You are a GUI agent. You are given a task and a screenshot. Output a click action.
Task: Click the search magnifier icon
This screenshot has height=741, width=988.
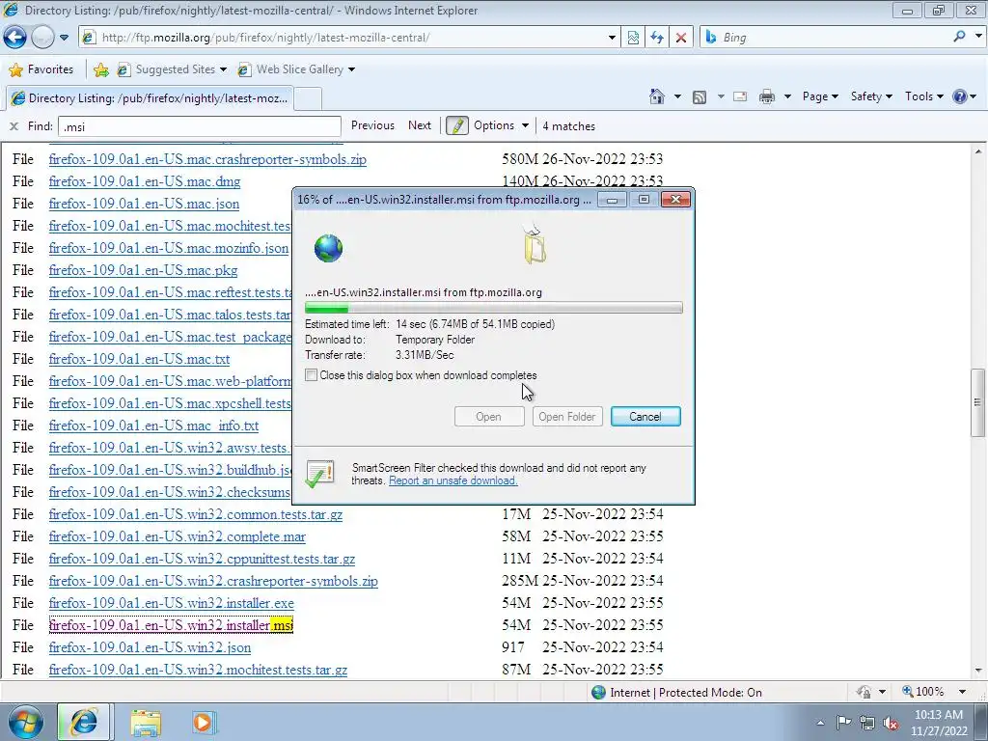click(x=959, y=37)
